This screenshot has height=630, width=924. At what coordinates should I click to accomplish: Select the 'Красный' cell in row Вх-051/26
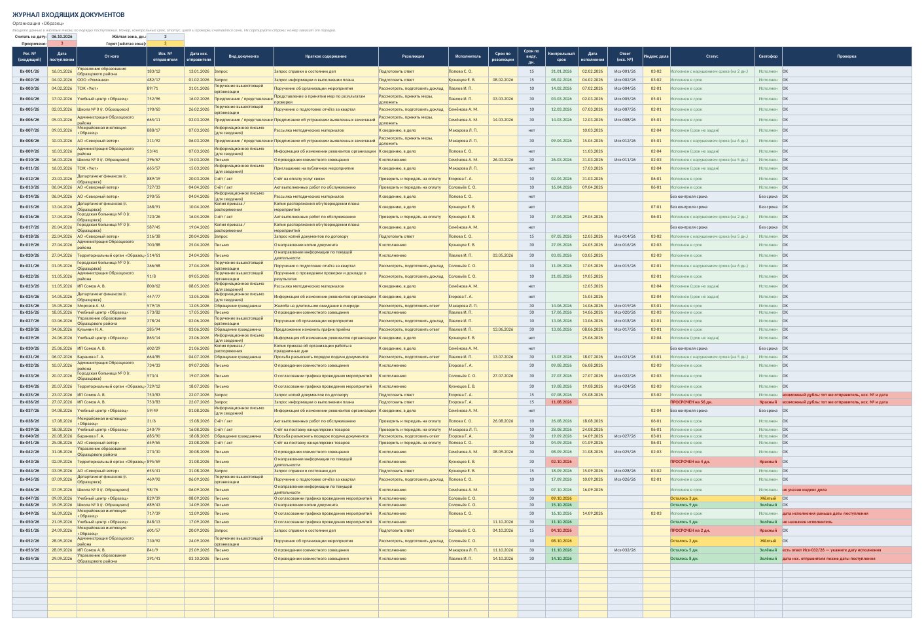768,530
